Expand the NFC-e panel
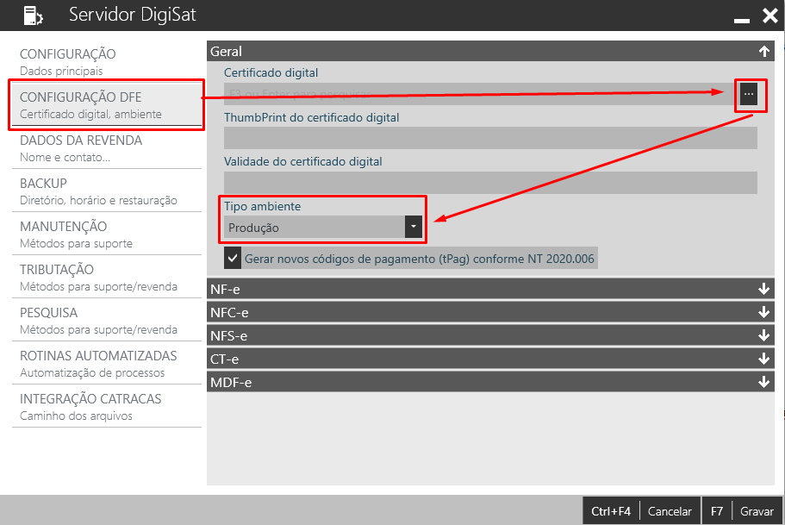Image resolution: width=785 pixels, height=525 pixels. click(490, 312)
